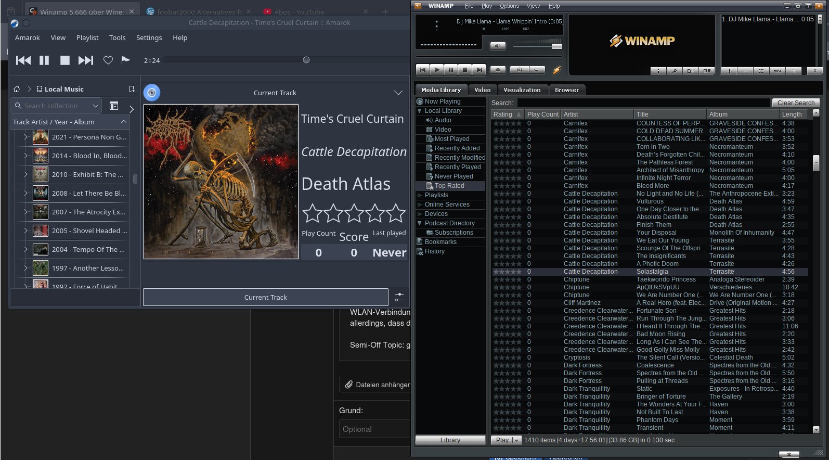The image size is (829, 460).
Task: Set fifth rating star for Time's Cruel Curtain
Action: [x=395, y=213]
